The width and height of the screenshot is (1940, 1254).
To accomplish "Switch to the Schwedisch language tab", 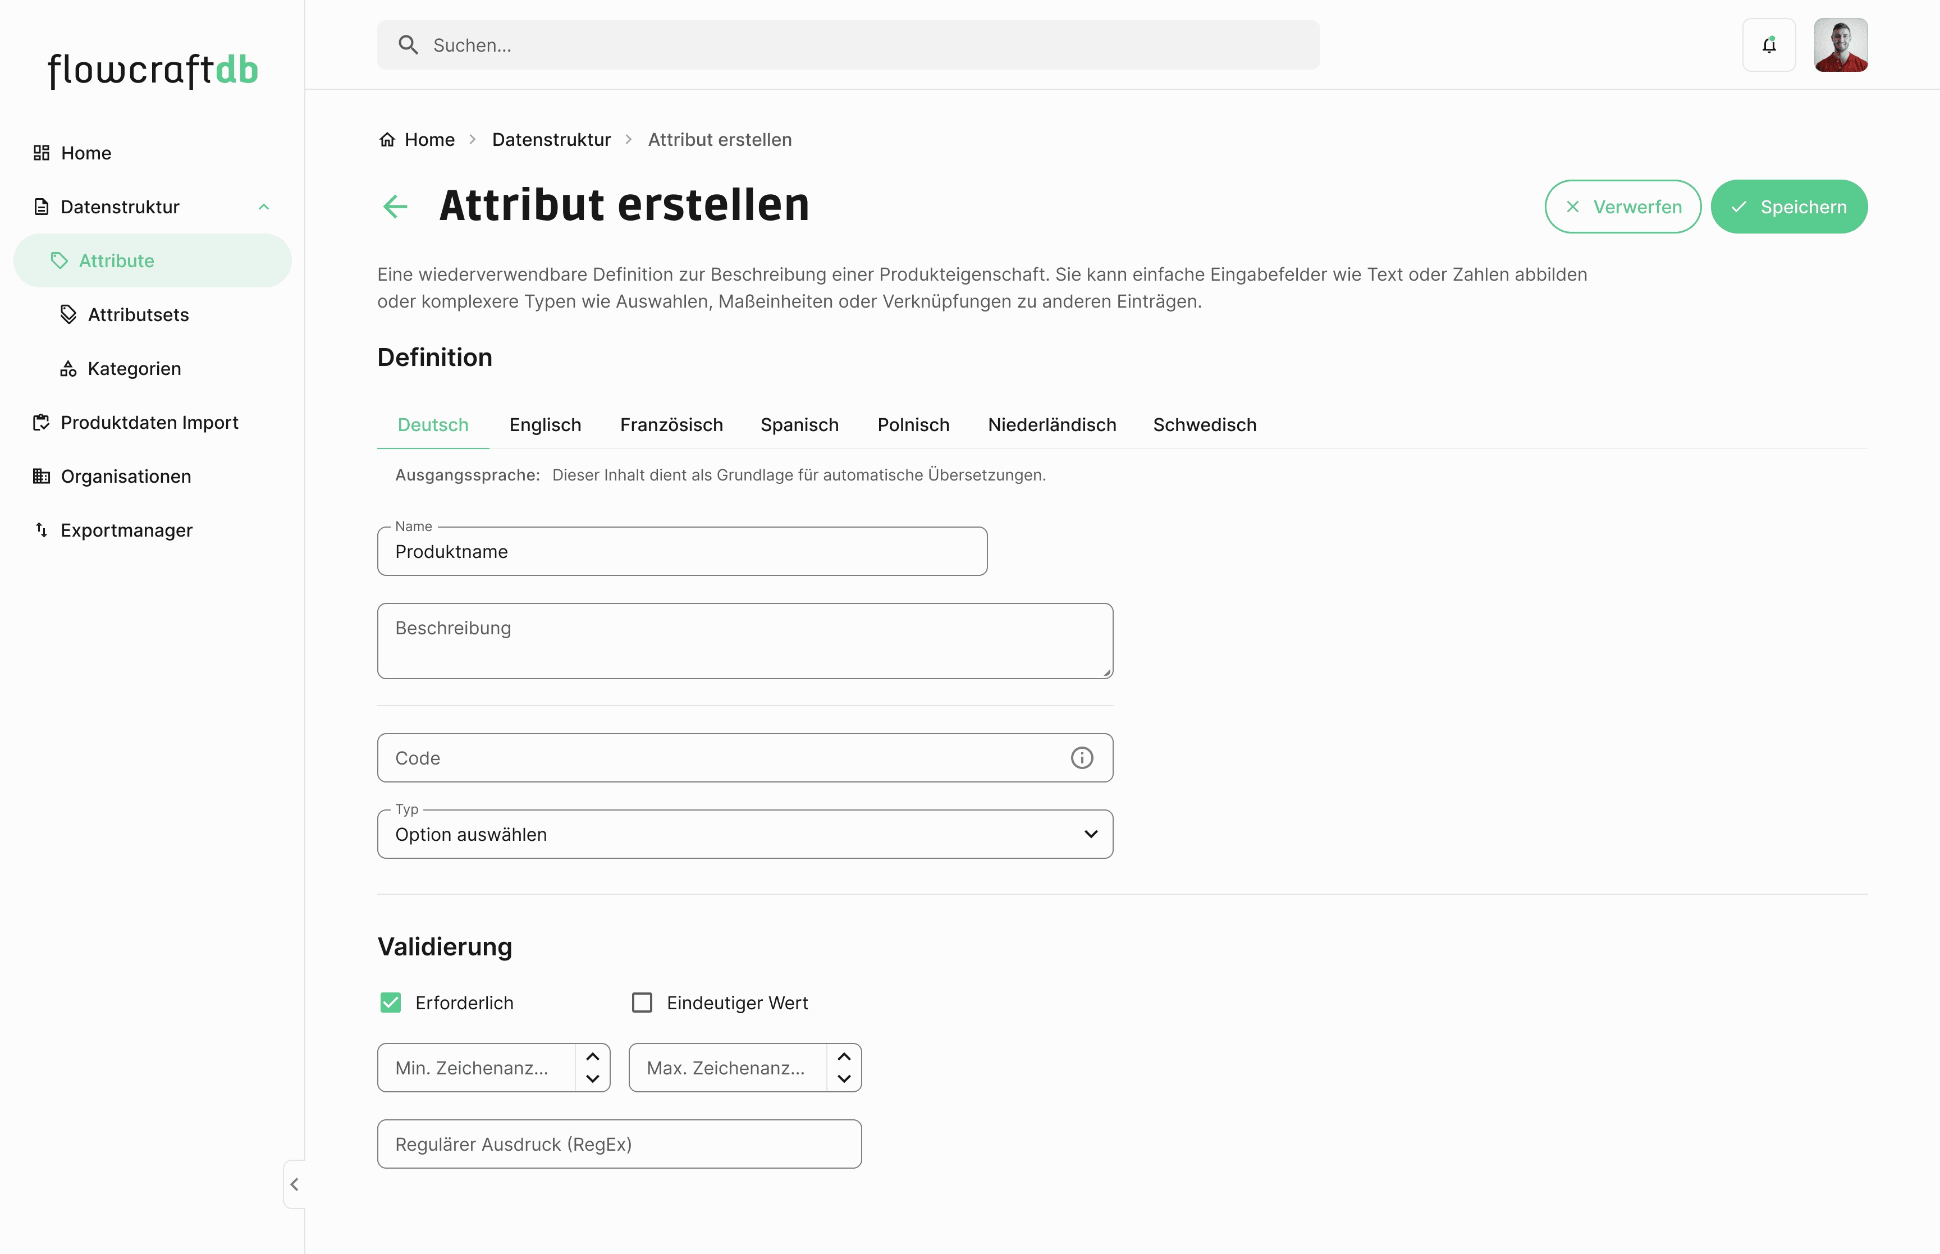I will pos(1204,425).
